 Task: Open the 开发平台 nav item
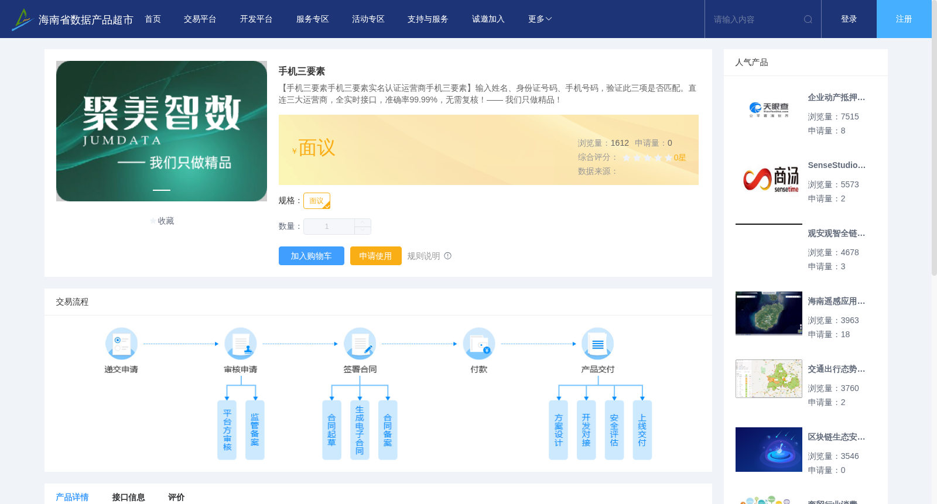[x=257, y=19]
